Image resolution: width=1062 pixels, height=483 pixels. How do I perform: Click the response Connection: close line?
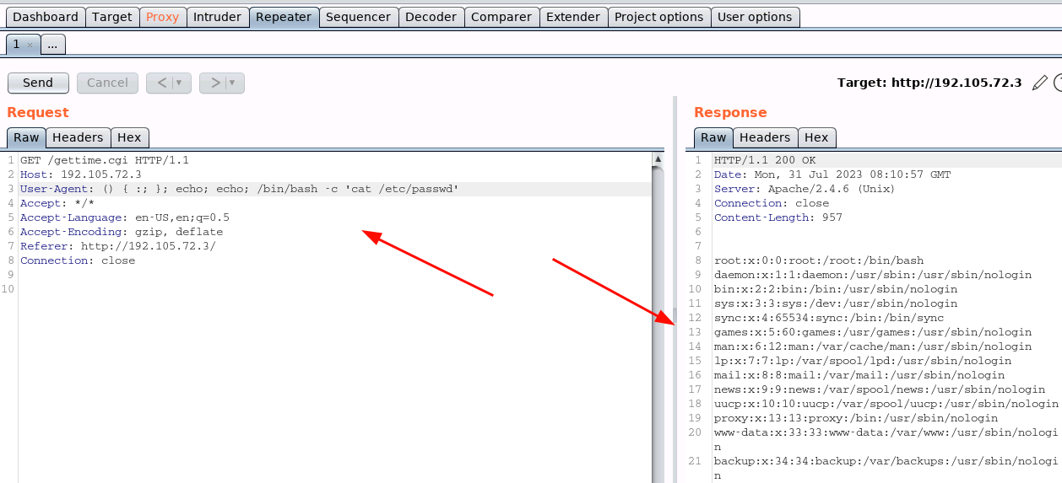[772, 203]
